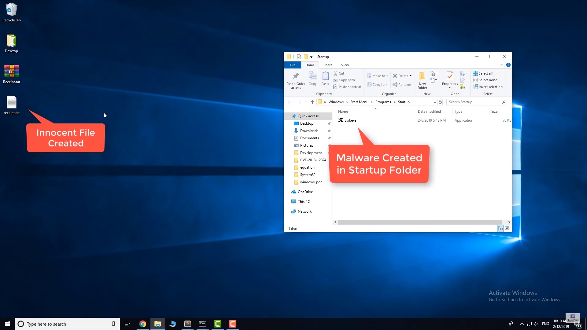
Task: Open the Properties ribbon icon
Action: tap(450, 76)
